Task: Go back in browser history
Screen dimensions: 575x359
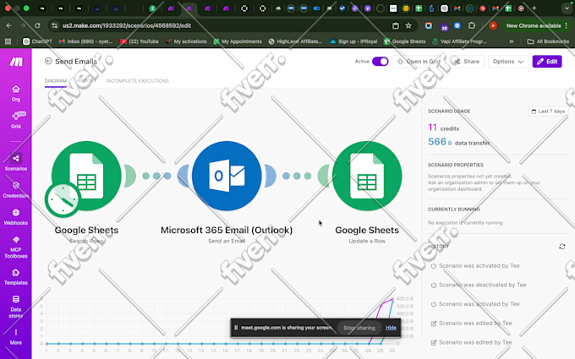Action: pyautogui.click(x=8, y=25)
